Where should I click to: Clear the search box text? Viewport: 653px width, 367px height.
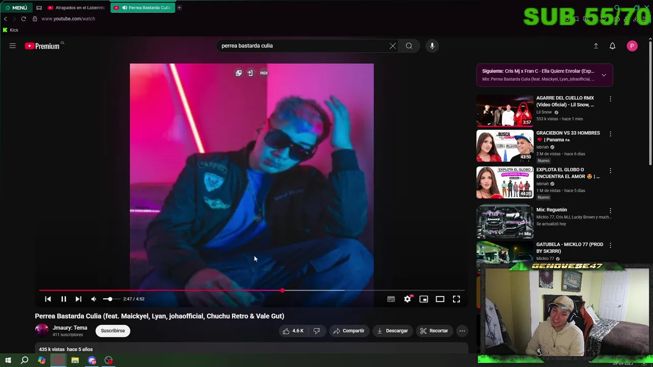(x=392, y=46)
